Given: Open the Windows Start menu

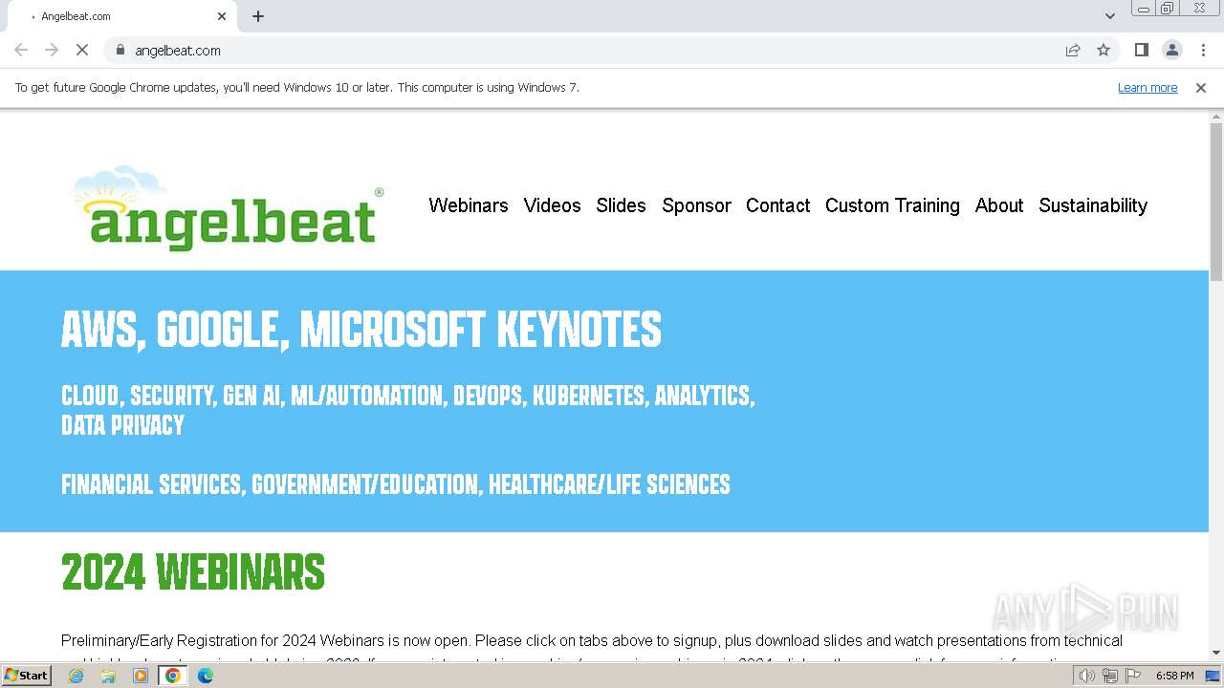Looking at the screenshot, I should (x=27, y=676).
